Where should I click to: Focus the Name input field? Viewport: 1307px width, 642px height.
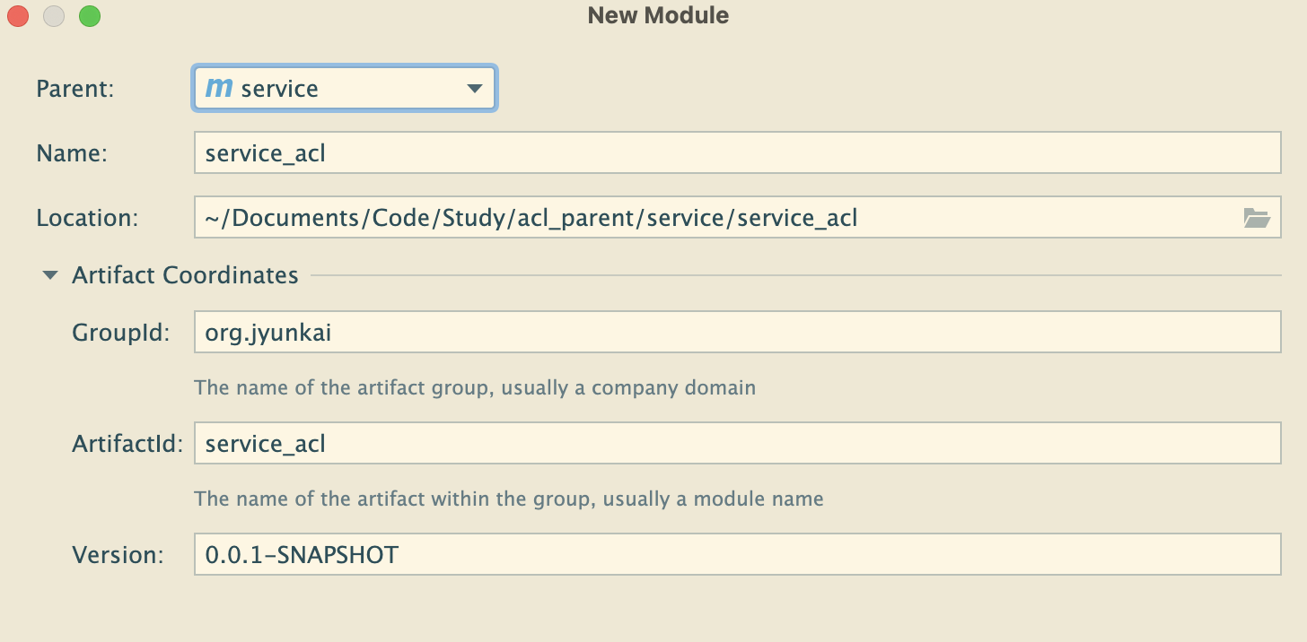click(736, 153)
